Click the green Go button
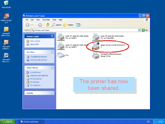The height and width of the screenshot is (124, 165). coord(145,30)
